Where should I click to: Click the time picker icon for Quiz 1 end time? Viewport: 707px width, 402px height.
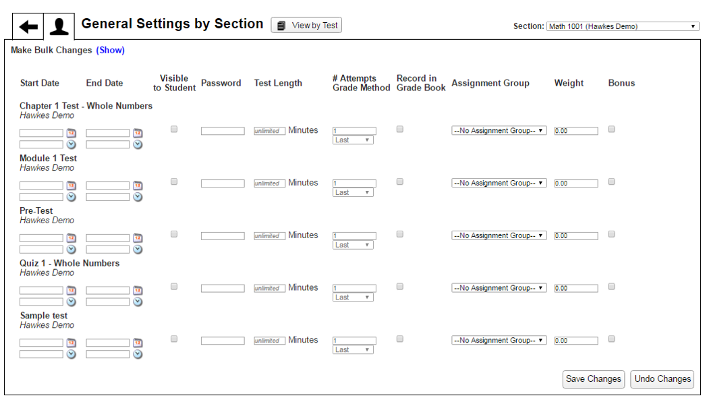[137, 301]
